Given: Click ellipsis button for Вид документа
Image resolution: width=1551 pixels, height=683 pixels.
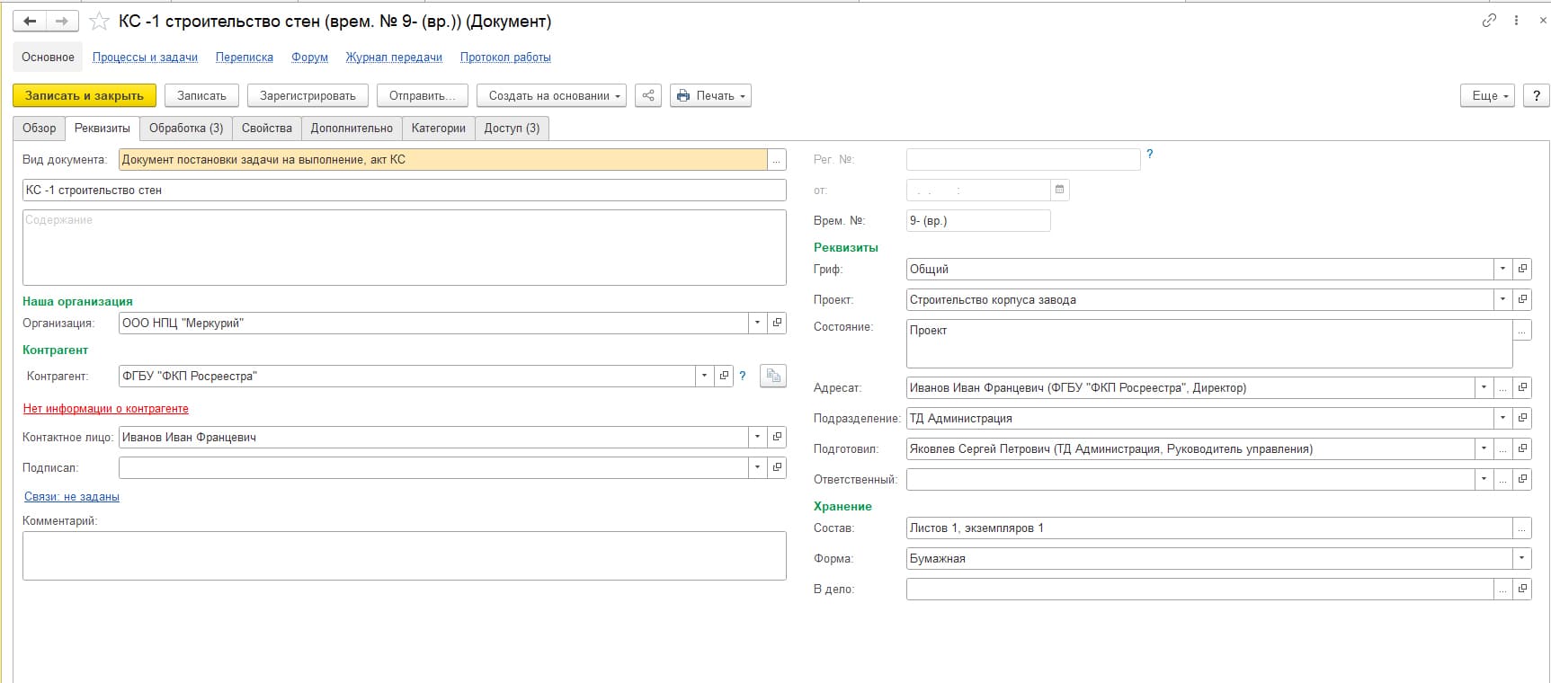Looking at the screenshot, I should coord(777,160).
